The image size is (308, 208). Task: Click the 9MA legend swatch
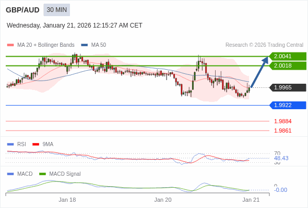pos(35,145)
